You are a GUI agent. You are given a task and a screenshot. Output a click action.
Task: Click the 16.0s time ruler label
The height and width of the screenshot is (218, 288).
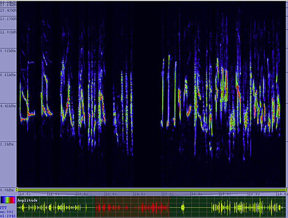197,194
